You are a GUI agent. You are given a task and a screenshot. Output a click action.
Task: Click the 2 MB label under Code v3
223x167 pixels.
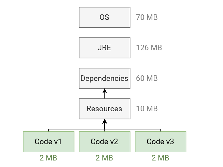160,158
